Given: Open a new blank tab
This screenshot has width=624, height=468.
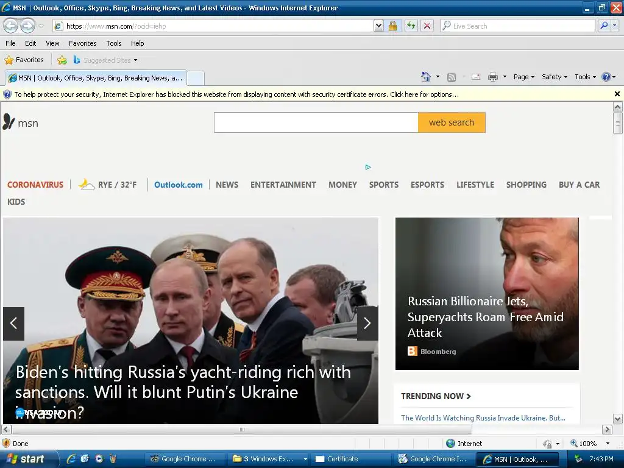Looking at the screenshot, I should pos(196,79).
